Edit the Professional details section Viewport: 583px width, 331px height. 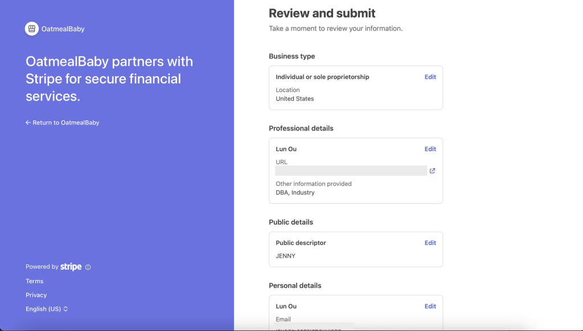click(x=430, y=149)
